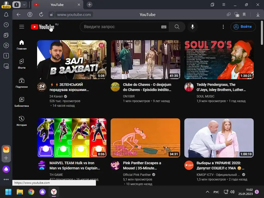Viewport: 264px width, 198px height.
Task: Click the Войти sign-in button on YouTube
Action: point(243,27)
